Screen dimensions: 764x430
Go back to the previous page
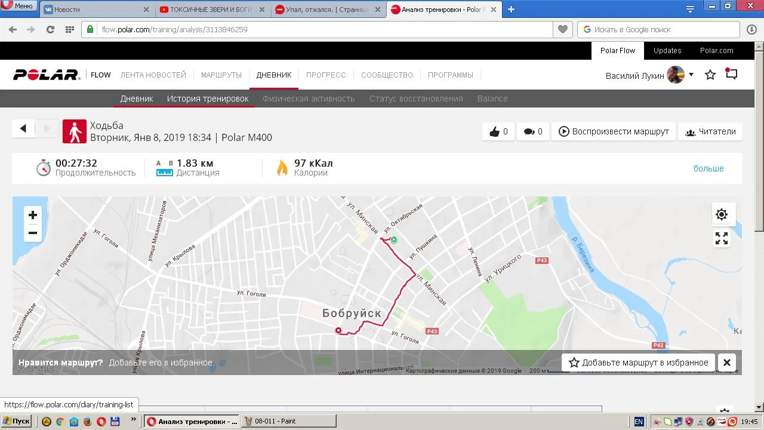coord(13,29)
